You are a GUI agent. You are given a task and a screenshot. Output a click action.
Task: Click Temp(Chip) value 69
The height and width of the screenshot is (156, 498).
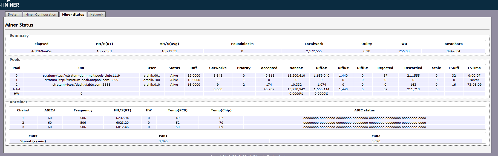click(221, 127)
